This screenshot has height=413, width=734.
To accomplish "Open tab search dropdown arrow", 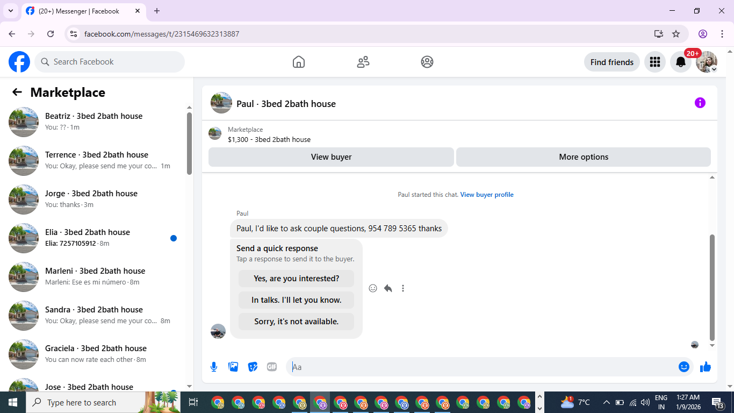I will (x=10, y=11).
